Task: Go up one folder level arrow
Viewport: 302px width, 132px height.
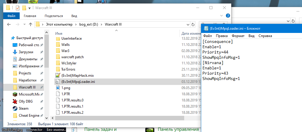Action: (31, 24)
